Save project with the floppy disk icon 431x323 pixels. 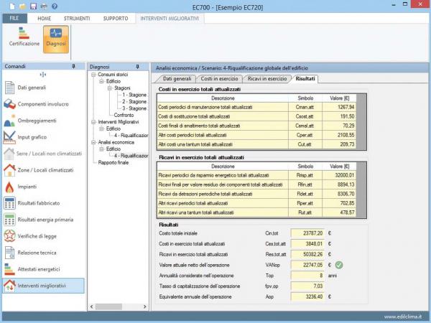click(x=33, y=6)
